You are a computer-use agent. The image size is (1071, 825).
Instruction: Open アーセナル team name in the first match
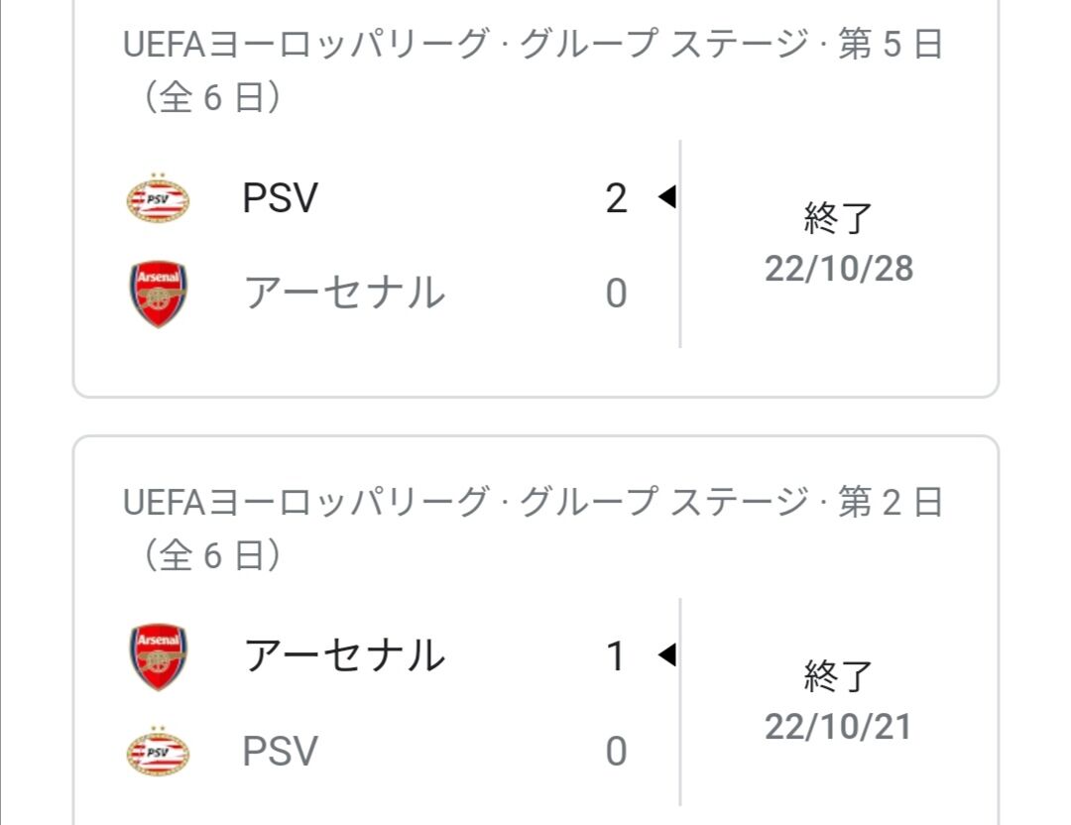point(345,293)
